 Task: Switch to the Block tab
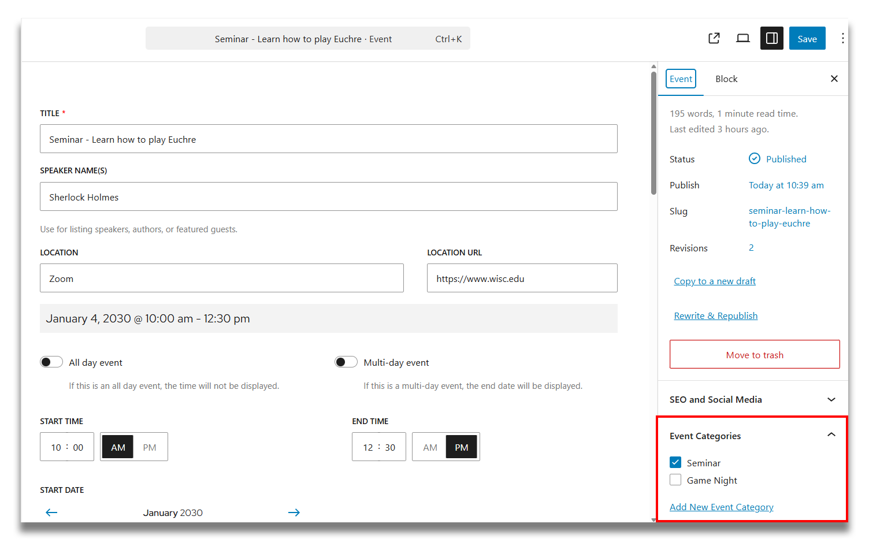726,79
